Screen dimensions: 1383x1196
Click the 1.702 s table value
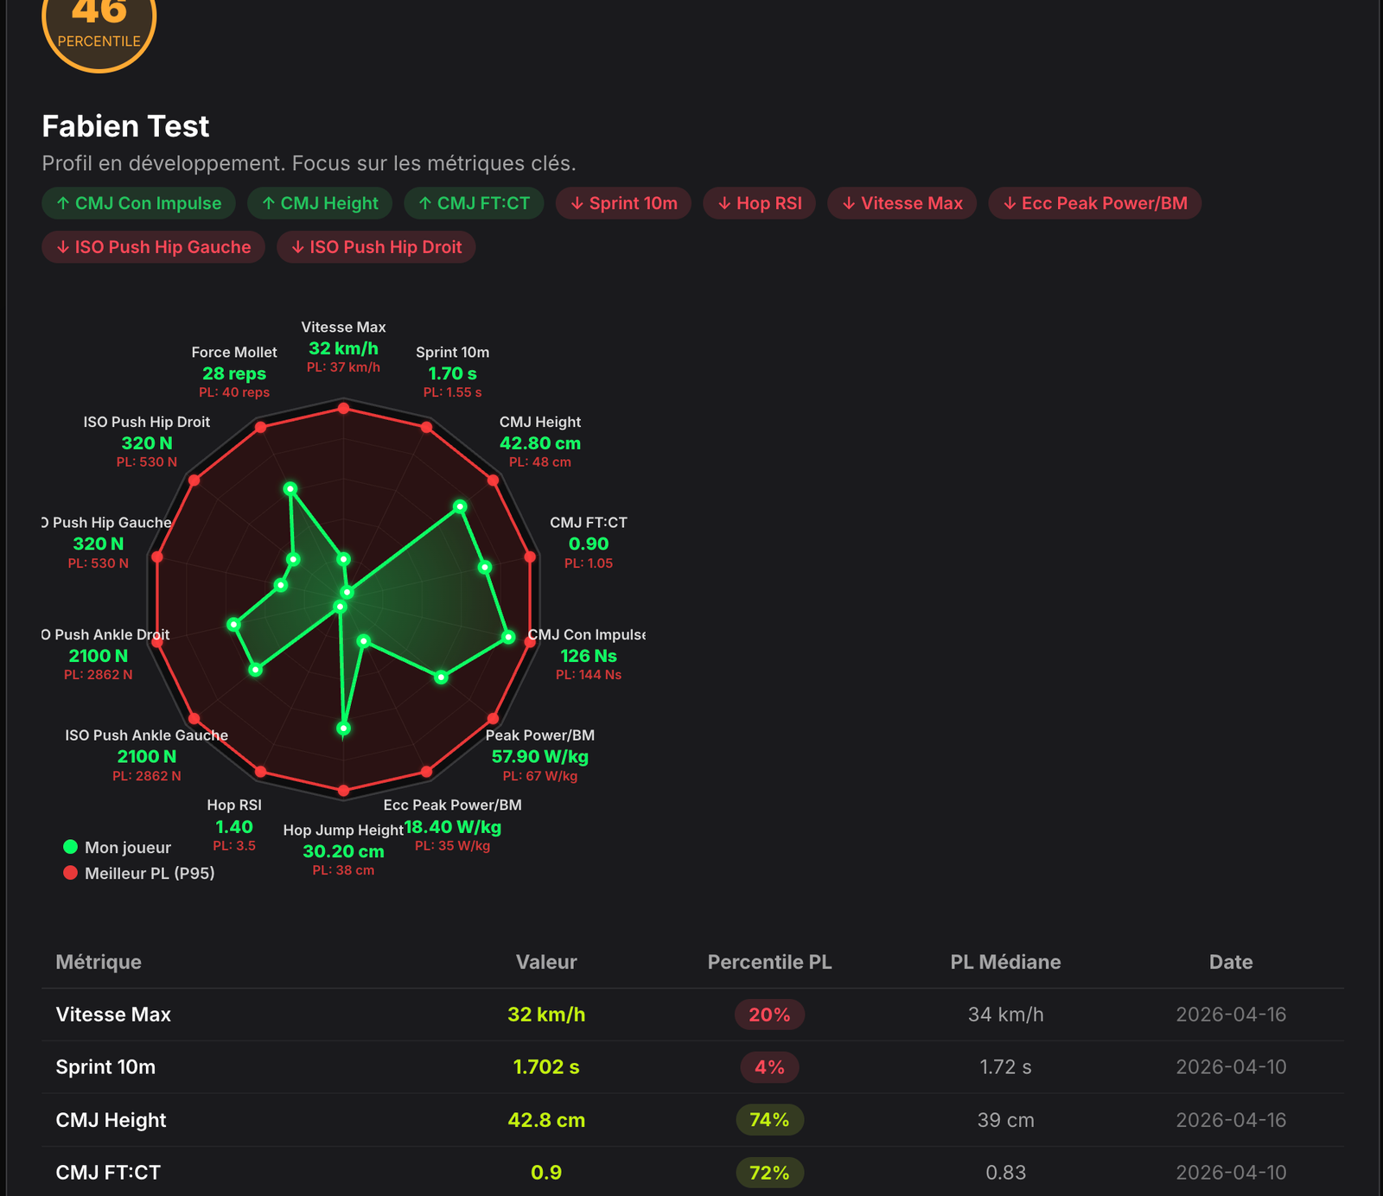pyautogui.click(x=546, y=1067)
